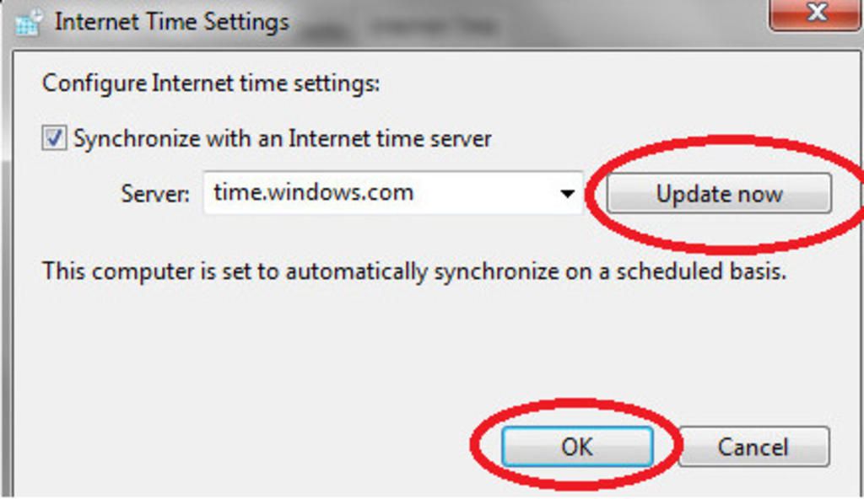Click the "Server:" label
Image resolution: width=864 pixels, height=499 pixels.
coord(155,194)
